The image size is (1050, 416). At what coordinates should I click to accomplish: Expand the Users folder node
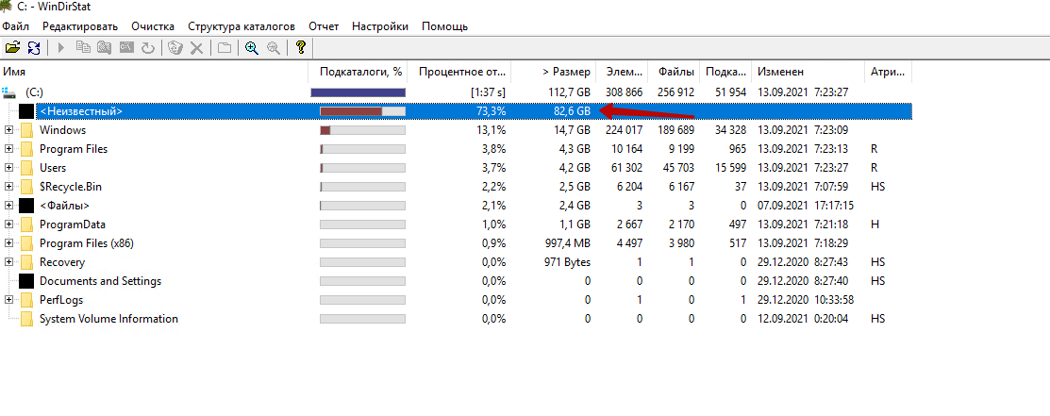9,168
